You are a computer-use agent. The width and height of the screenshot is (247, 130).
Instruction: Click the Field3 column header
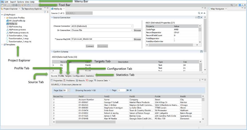click(x=142, y=96)
